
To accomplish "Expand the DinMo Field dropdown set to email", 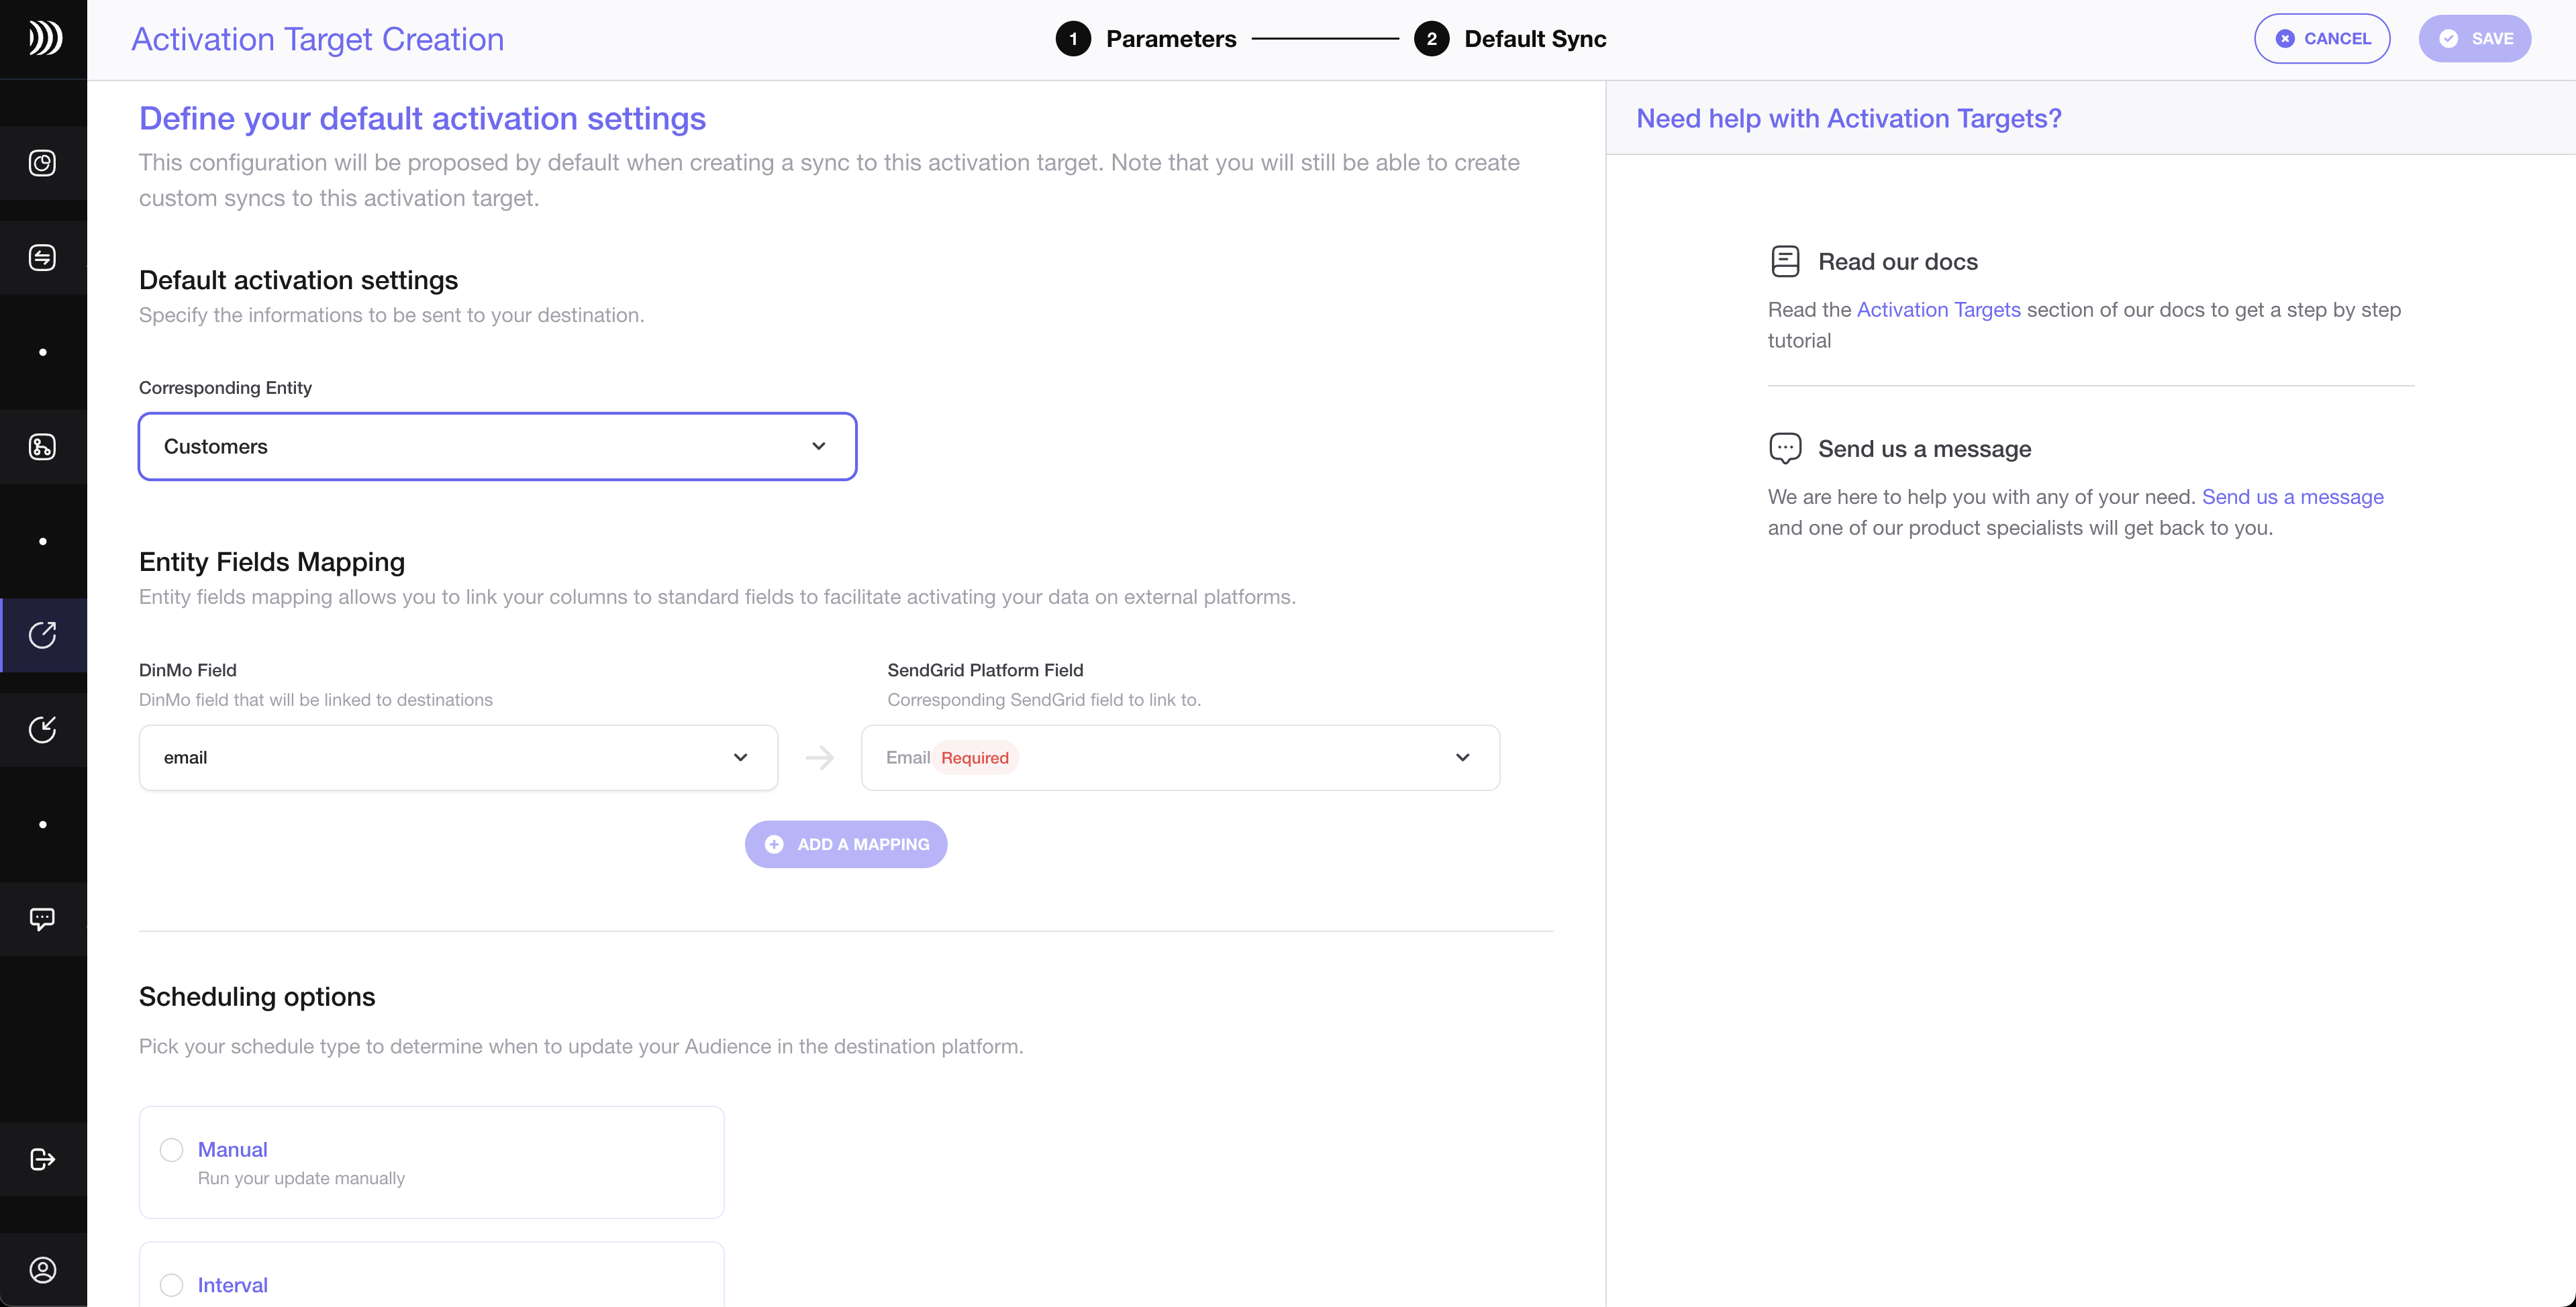I will pyautogui.click(x=458, y=758).
